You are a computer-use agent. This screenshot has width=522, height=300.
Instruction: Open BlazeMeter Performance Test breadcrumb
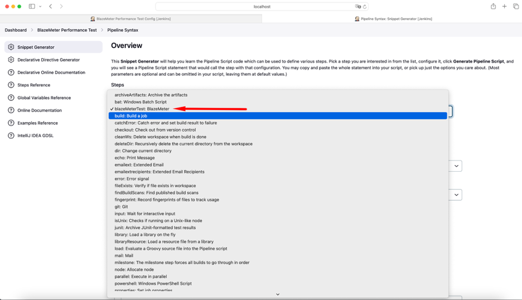point(67,30)
